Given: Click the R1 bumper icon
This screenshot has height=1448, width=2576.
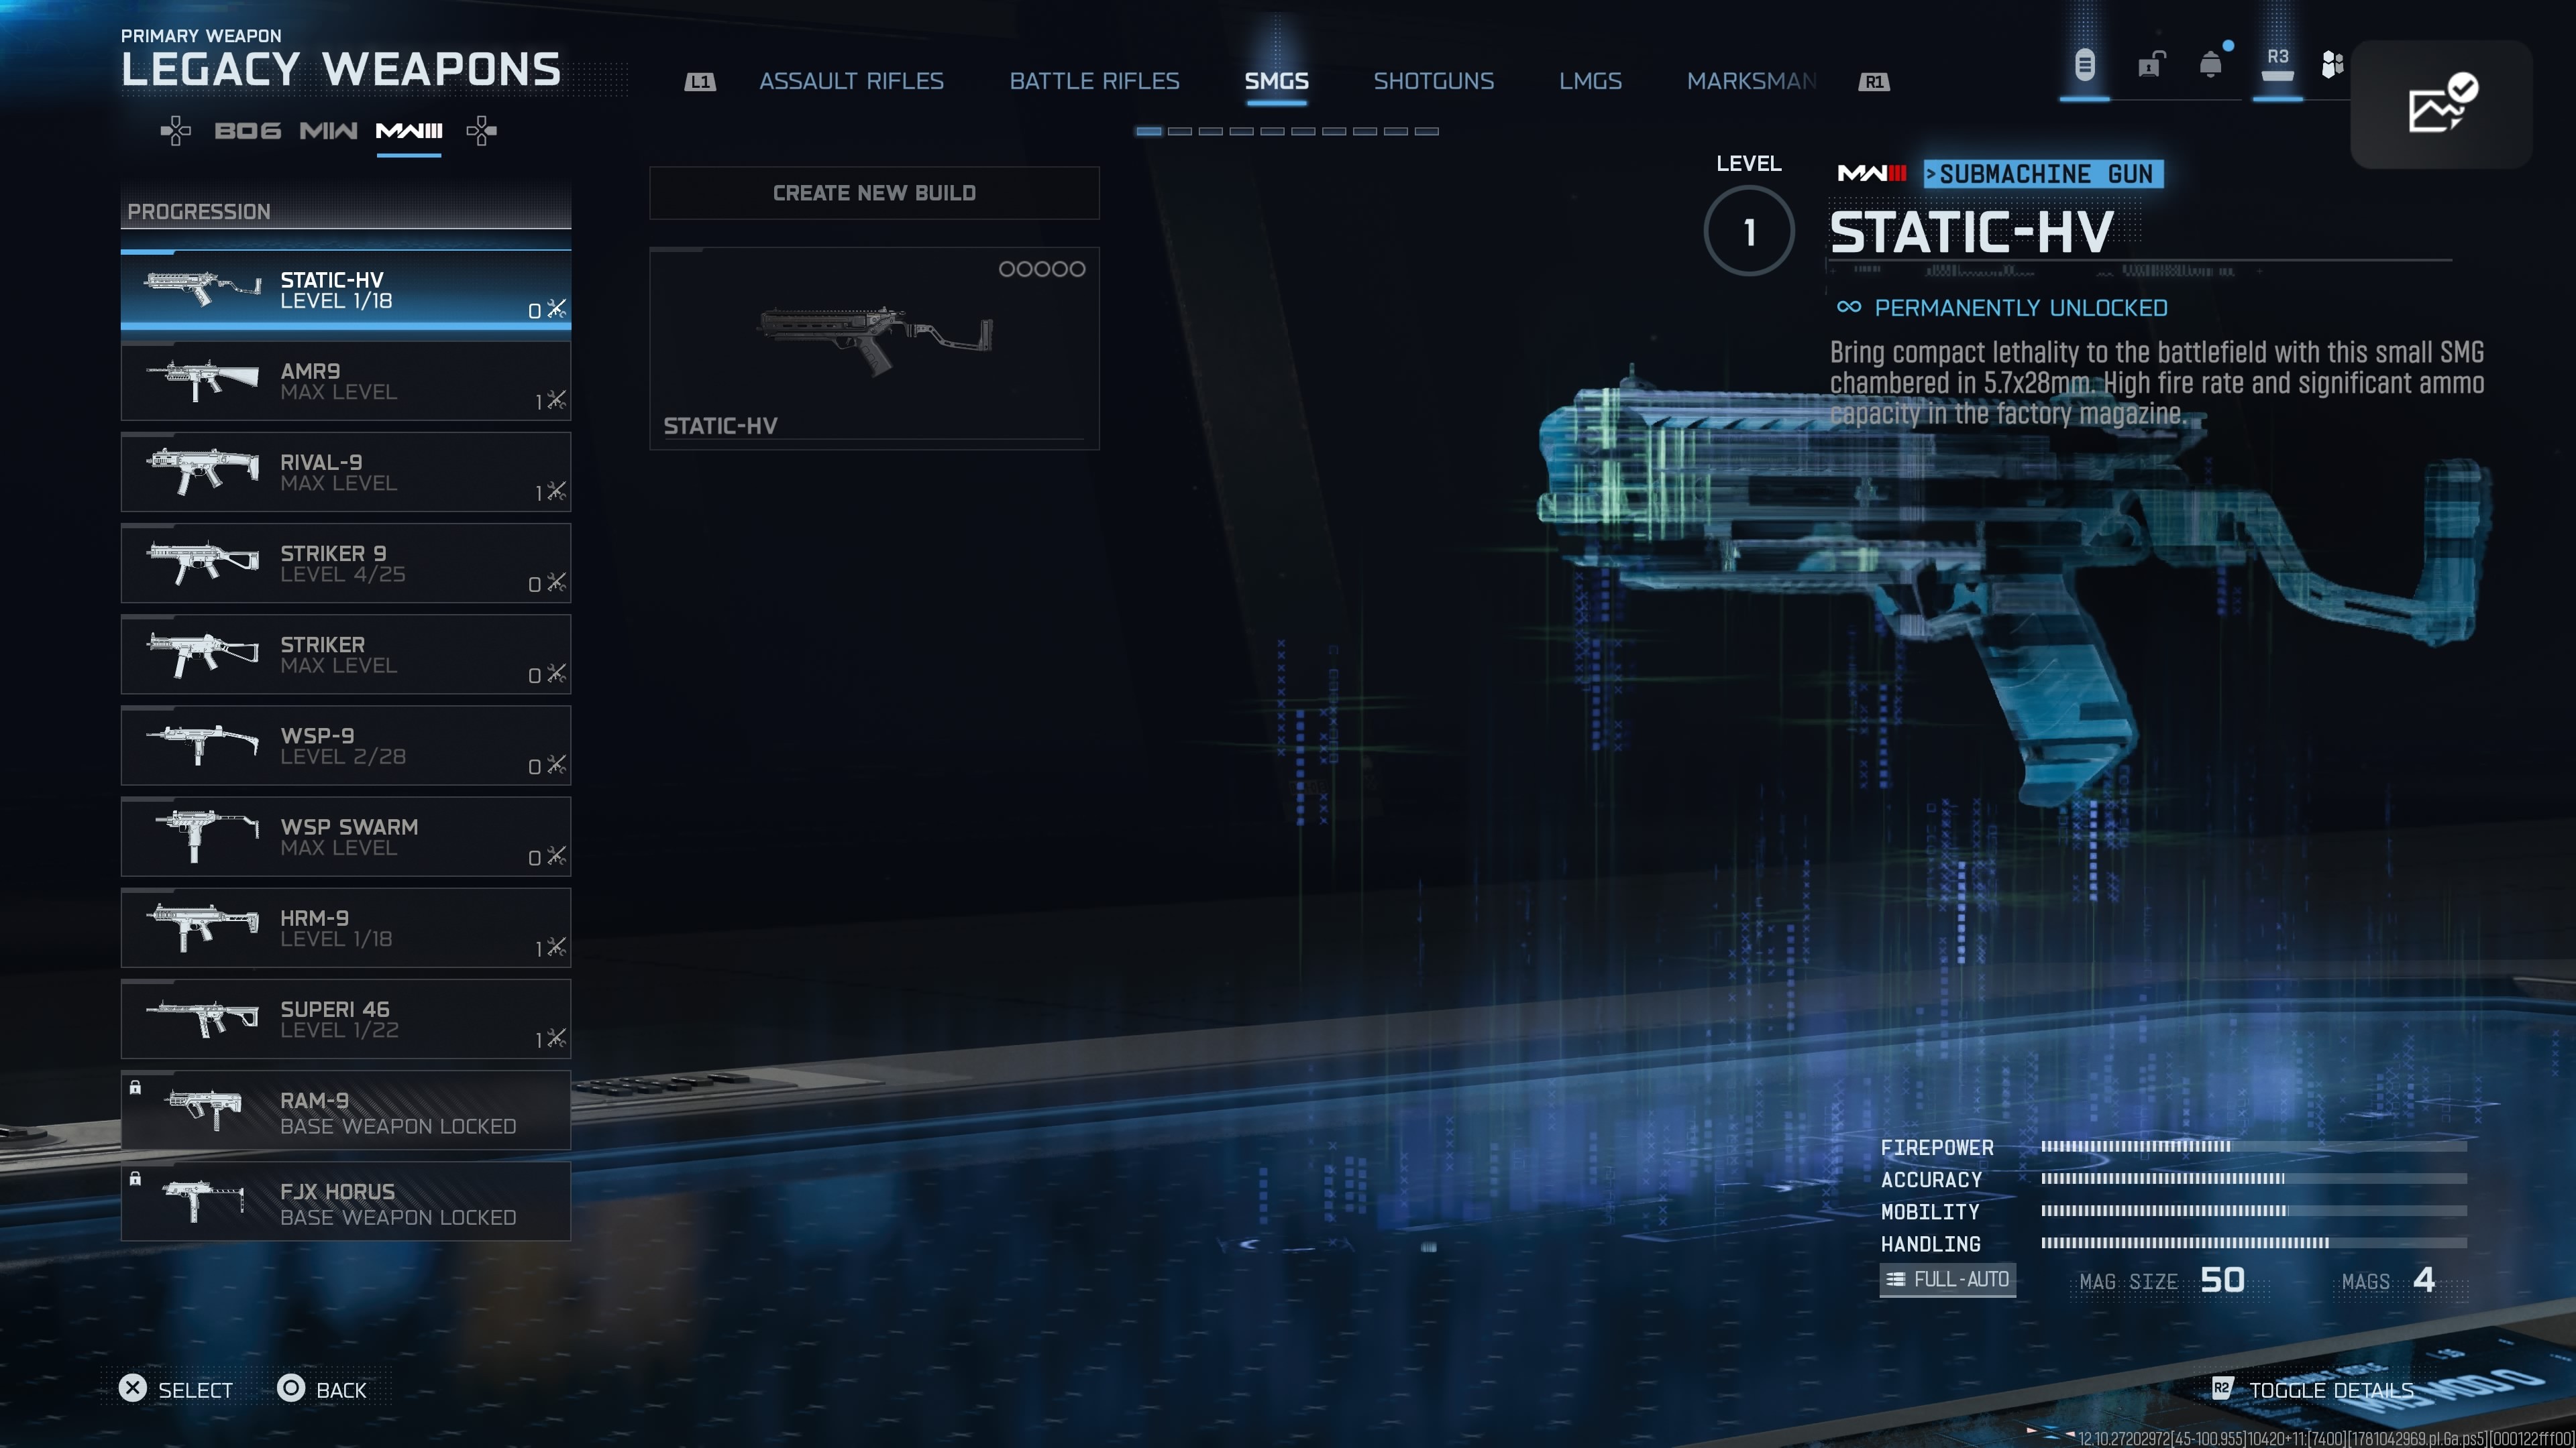Looking at the screenshot, I should [1874, 82].
